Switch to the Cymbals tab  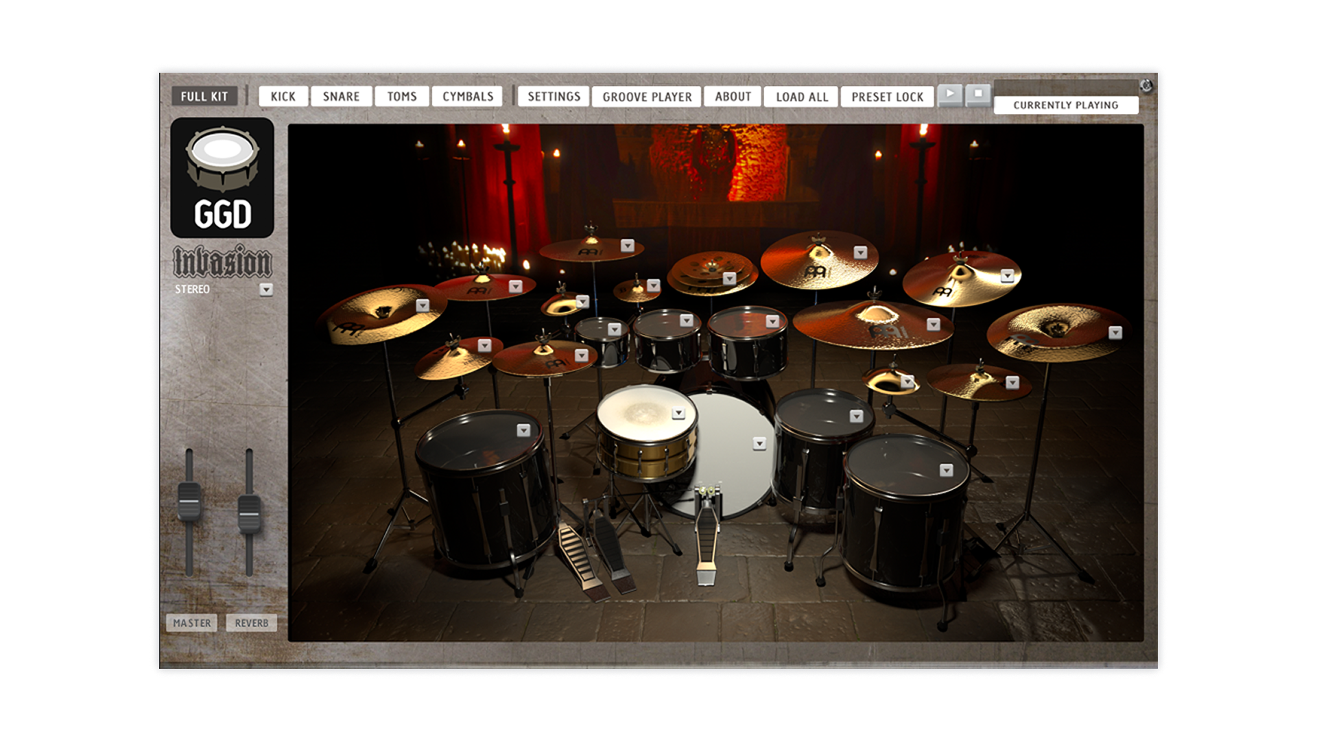click(x=468, y=97)
